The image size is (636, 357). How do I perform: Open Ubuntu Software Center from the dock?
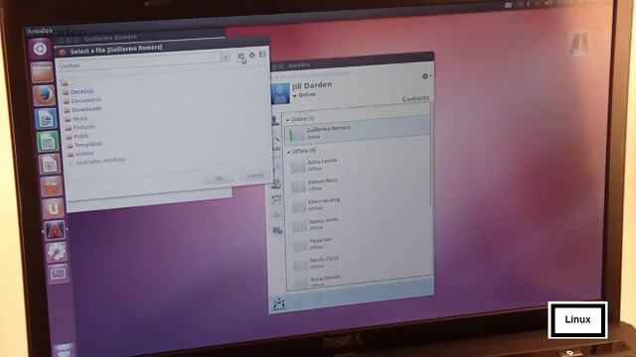tap(51, 185)
